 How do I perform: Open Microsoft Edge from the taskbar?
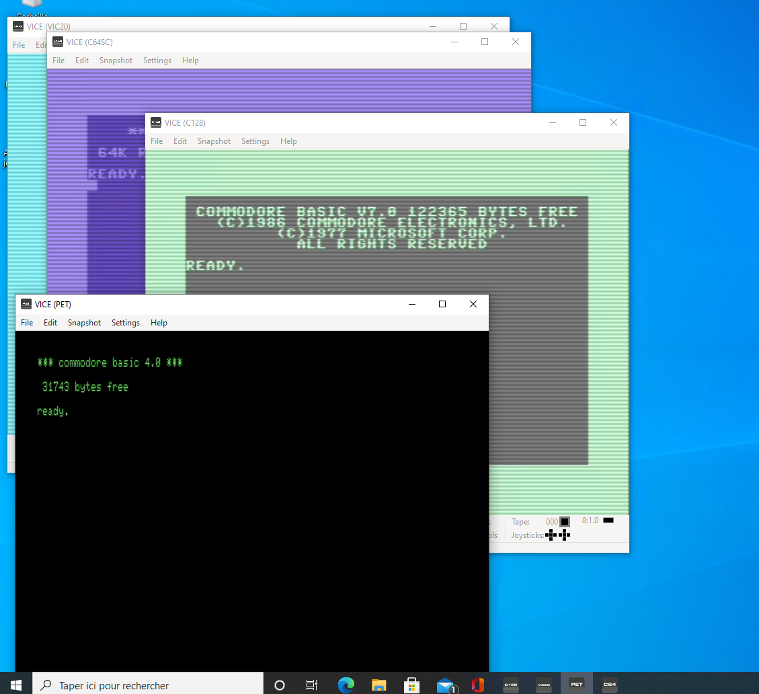pyautogui.click(x=346, y=685)
